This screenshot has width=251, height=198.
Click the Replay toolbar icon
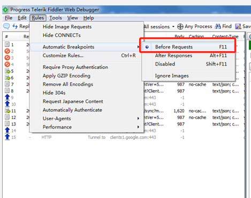click(x=15, y=26)
